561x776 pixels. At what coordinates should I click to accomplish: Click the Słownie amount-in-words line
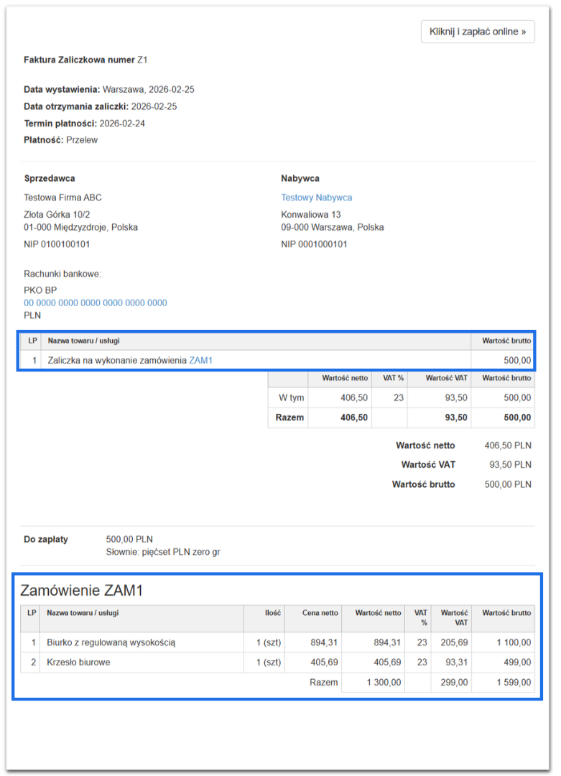click(161, 552)
